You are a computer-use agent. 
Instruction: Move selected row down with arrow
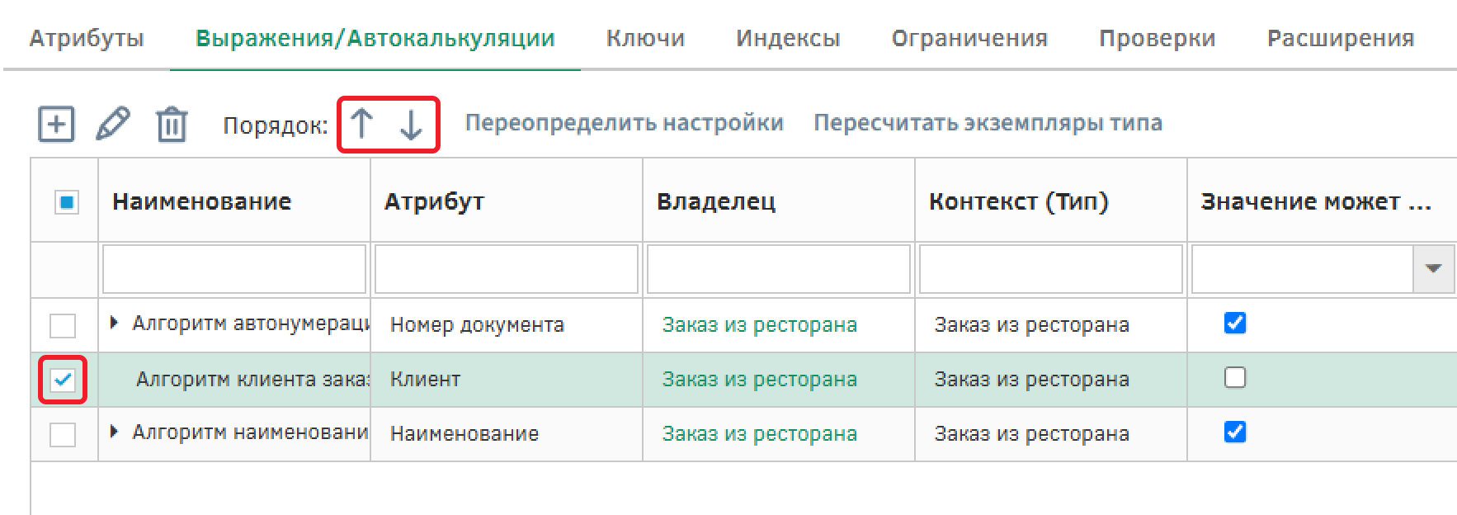pyautogui.click(x=411, y=125)
